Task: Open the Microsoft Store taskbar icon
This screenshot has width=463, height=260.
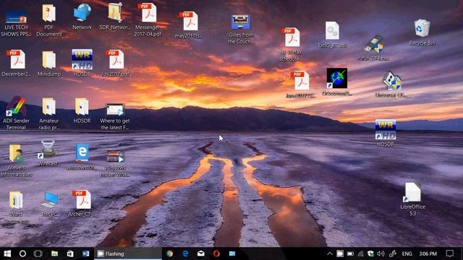Action: (70, 253)
